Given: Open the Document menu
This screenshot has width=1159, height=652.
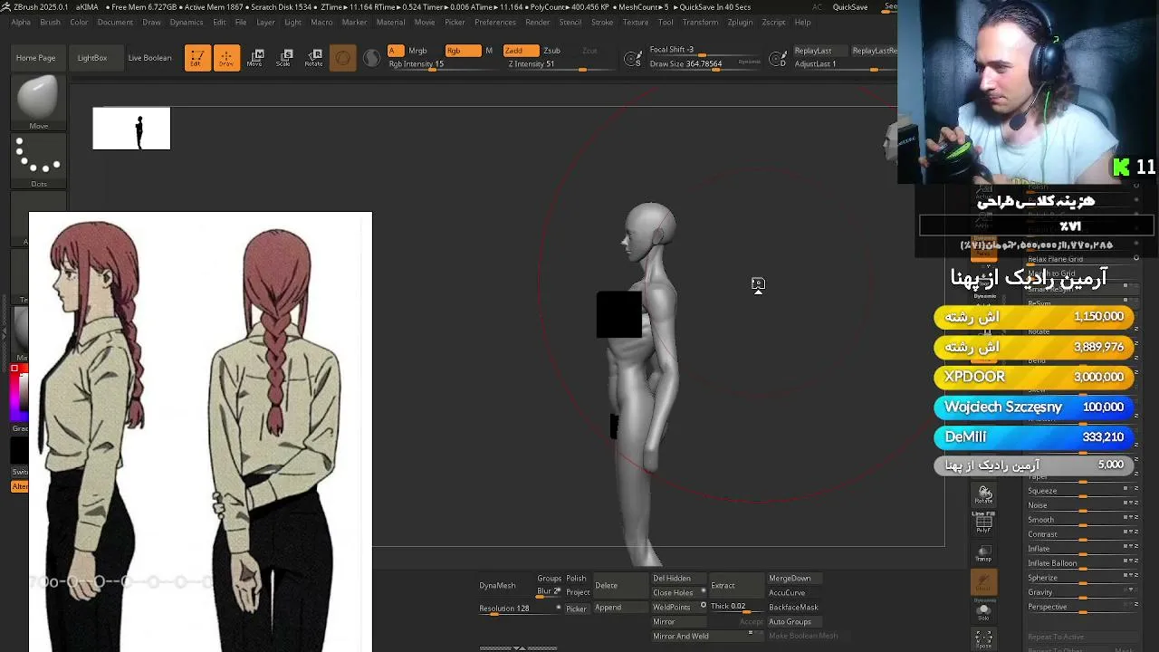Looking at the screenshot, I should [115, 23].
